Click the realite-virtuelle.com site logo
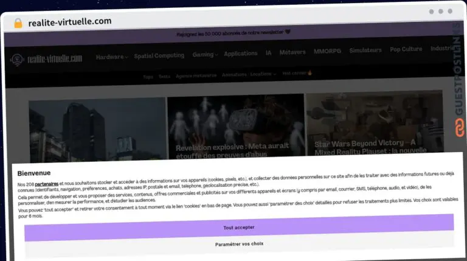This screenshot has height=261, width=467. coord(46,59)
